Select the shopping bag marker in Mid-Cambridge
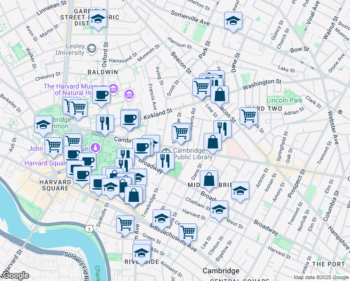 209,179
